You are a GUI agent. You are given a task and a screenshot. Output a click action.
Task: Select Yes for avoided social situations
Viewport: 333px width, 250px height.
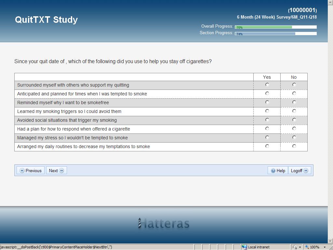coord(267,120)
